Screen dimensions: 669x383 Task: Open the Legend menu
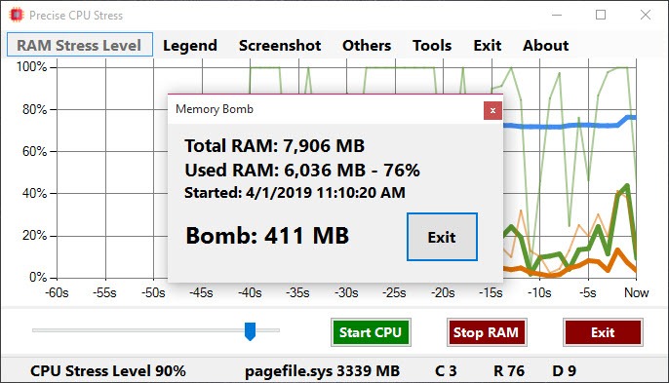tap(190, 45)
